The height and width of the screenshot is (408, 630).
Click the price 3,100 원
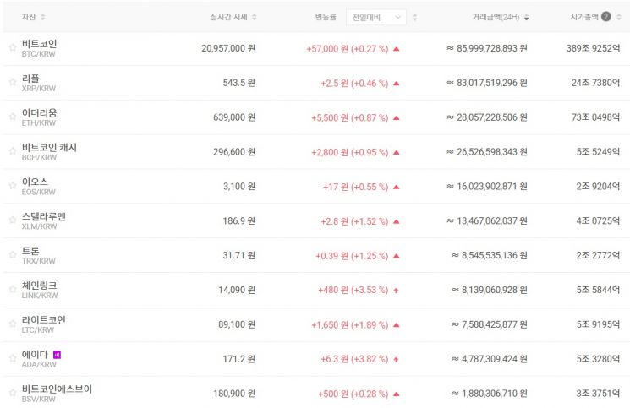tap(239, 187)
